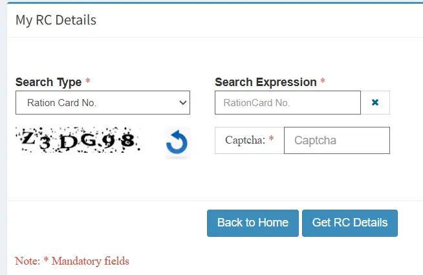
Task: Click the 'Note: * Mandatory fields' text
Action: click(72, 261)
